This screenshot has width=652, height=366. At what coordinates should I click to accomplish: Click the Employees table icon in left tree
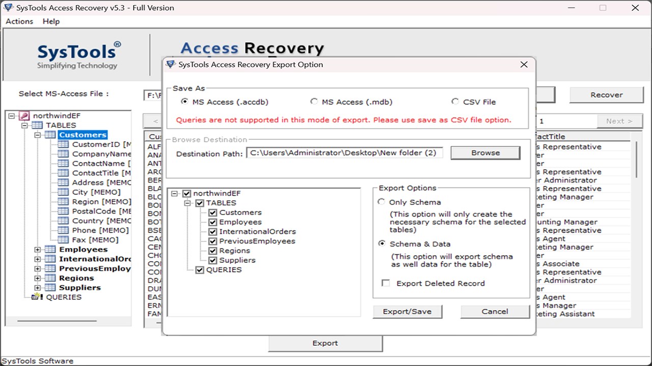(x=50, y=249)
